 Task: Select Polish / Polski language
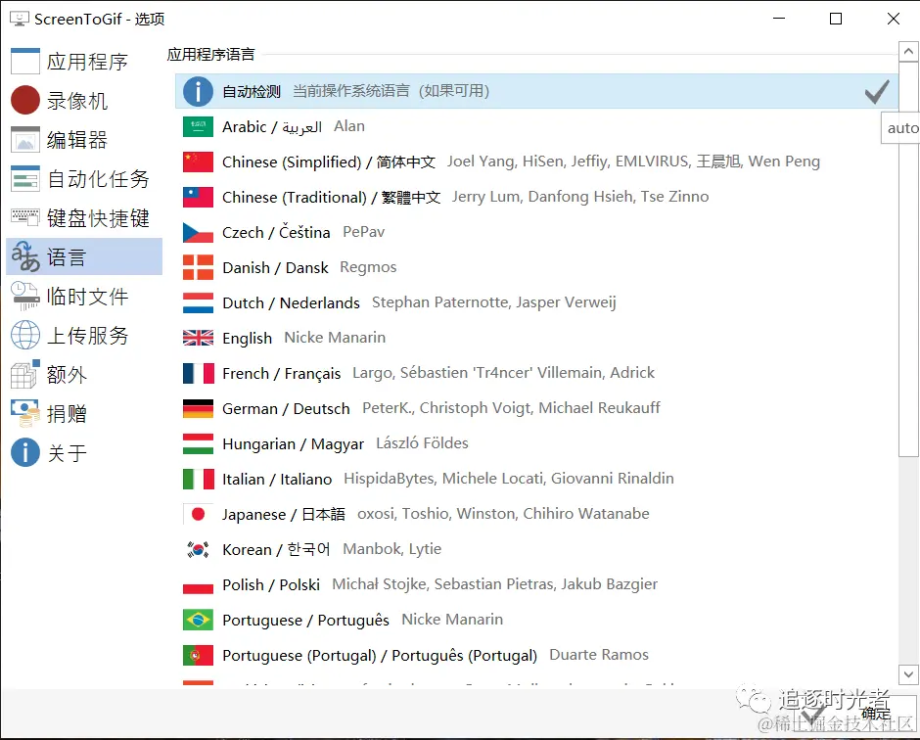pyautogui.click(x=536, y=584)
